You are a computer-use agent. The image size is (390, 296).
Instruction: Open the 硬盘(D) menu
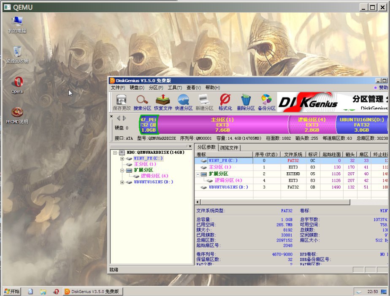137,87
